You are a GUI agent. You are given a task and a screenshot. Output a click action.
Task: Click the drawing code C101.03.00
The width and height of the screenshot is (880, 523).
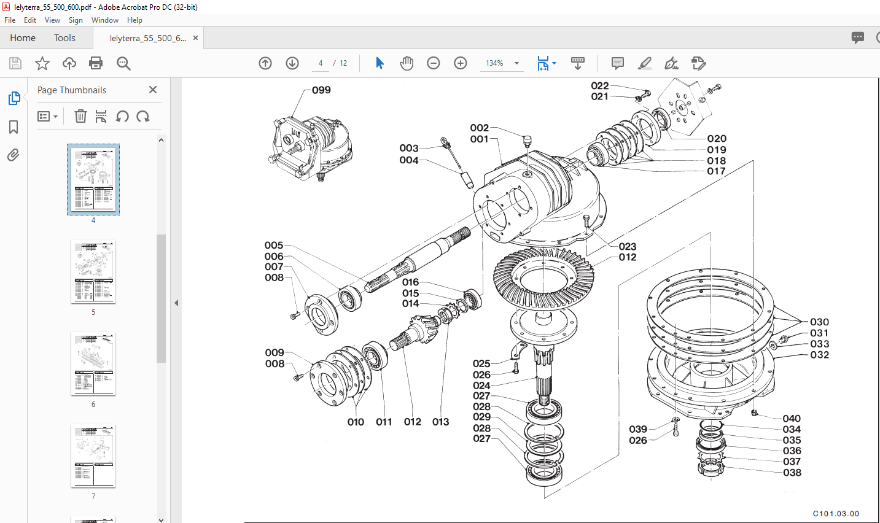(836, 514)
